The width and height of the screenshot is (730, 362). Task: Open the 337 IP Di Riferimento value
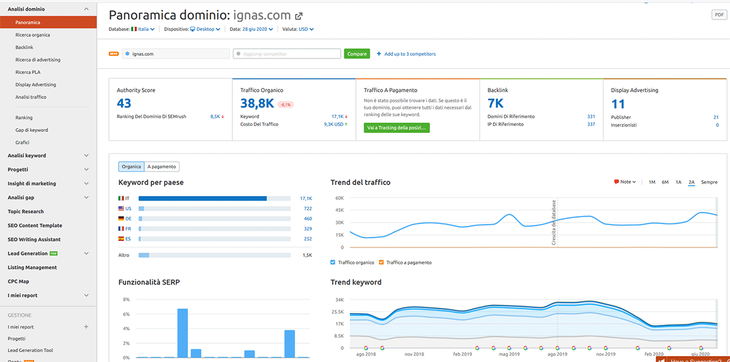(x=591, y=124)
